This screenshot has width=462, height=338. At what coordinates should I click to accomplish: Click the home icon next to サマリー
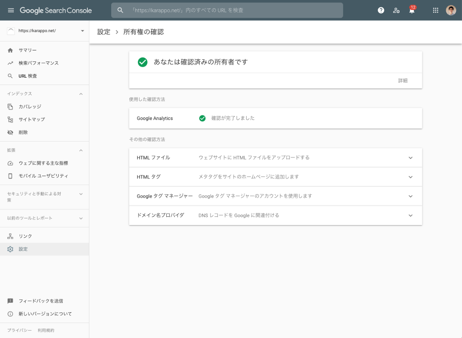(10, 50)
